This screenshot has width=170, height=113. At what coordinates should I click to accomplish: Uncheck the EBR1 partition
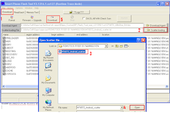click(x=4, y=45)
